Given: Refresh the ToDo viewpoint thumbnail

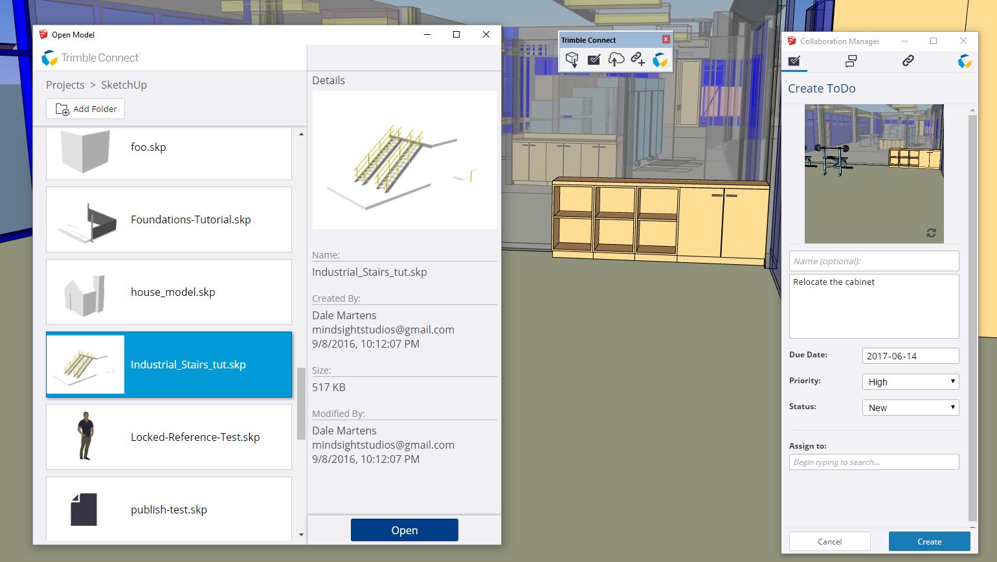Looking at the screenshot, I should (932, 233).
